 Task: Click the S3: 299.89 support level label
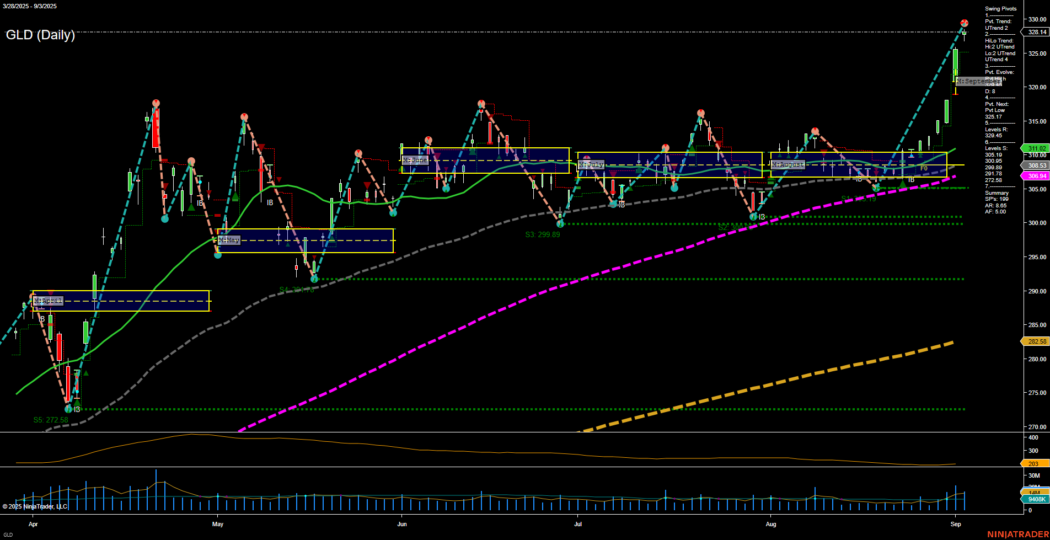tap(542, 234)
